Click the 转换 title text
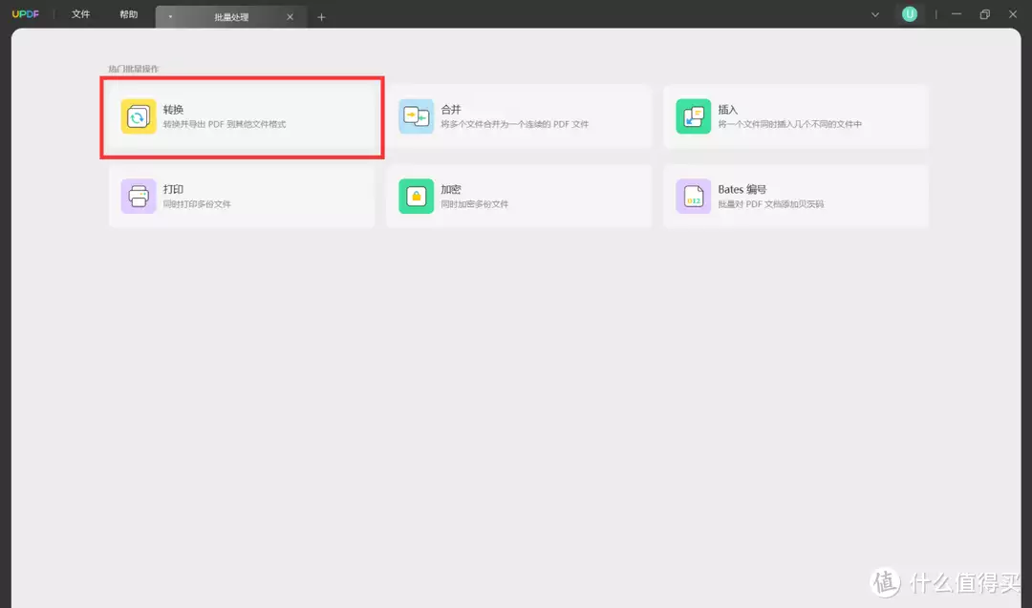 click(x=173, y=110)
